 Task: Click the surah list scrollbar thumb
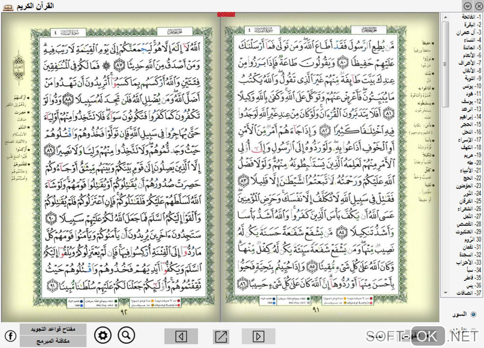[445, 64]
